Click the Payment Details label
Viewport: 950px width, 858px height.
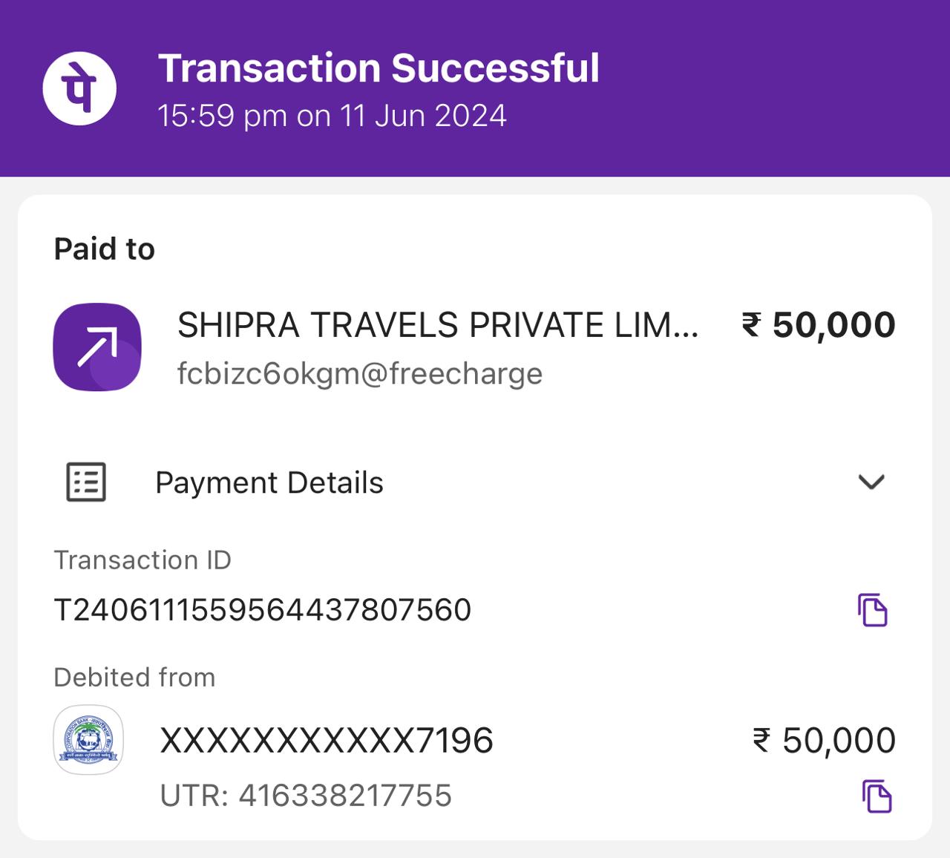point(269,483)
